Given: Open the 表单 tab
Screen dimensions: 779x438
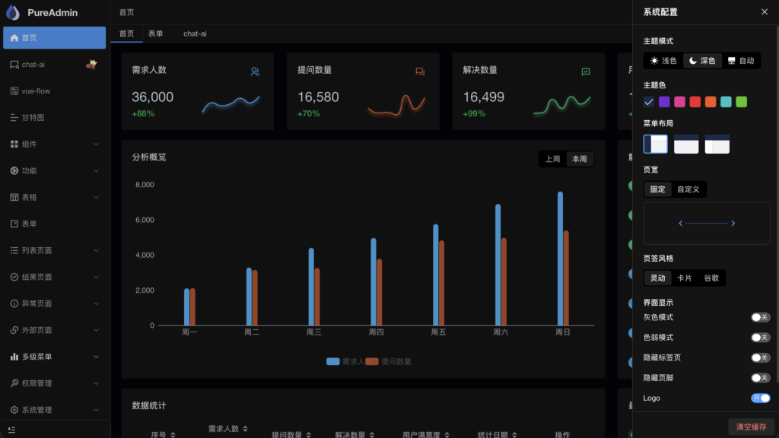Looking at the screenshot, I should tap(155, 33).
